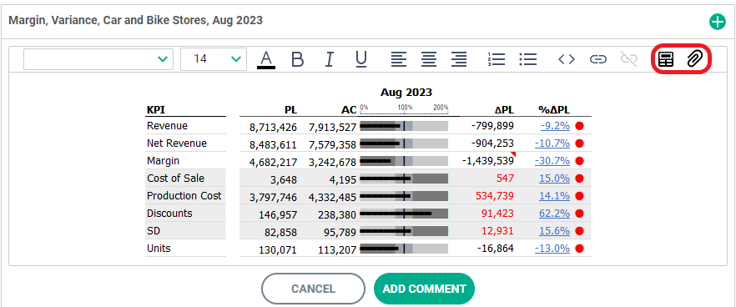Align text left

pos(399,59)
